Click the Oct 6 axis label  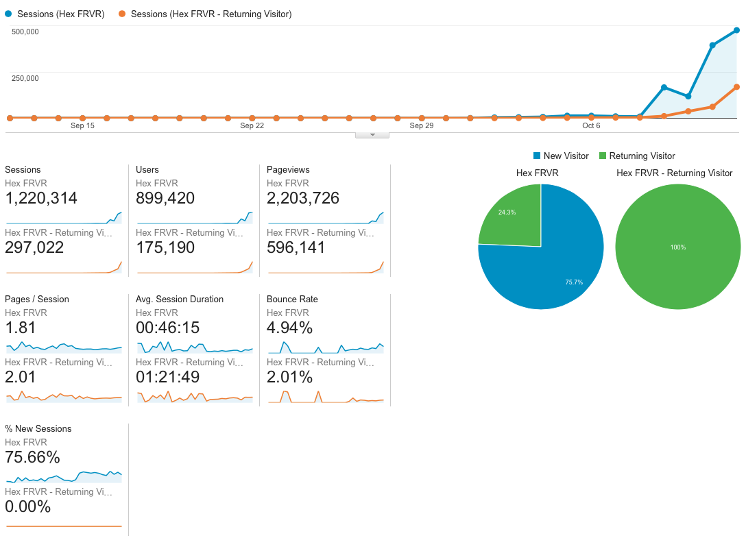[x=591, y=125]
